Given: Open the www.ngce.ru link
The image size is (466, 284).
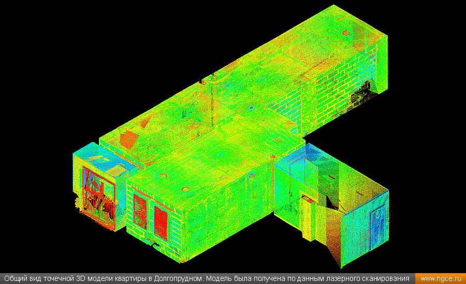Looking at the screenshot, I should (441, 279).
